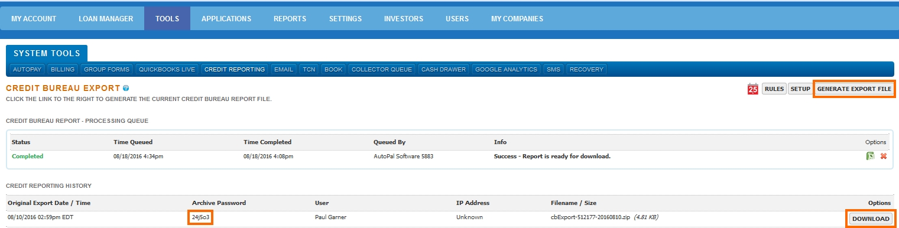The width and height of the screenshot is (899, 228).
Task: Click the Archive Password column header
Action: tap(219, 203)
